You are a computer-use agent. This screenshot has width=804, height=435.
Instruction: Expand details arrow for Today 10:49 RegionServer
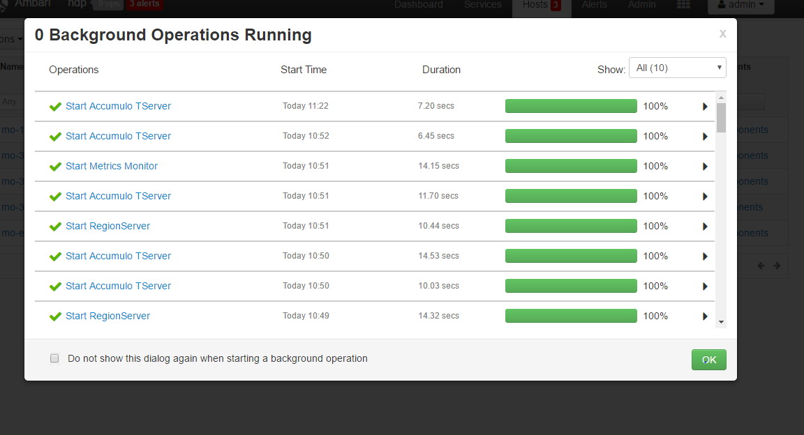[x=705, y=316]
